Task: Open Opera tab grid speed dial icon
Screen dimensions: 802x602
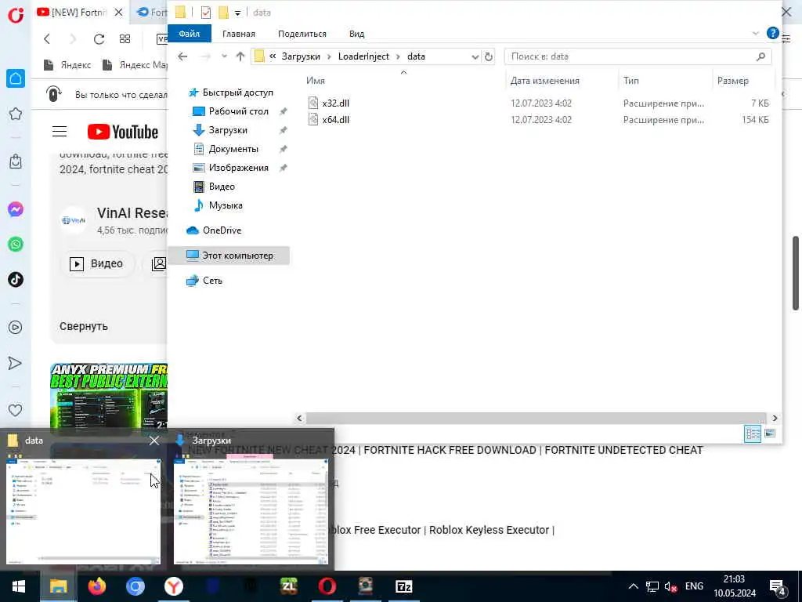Action: [x=125, y=39]
